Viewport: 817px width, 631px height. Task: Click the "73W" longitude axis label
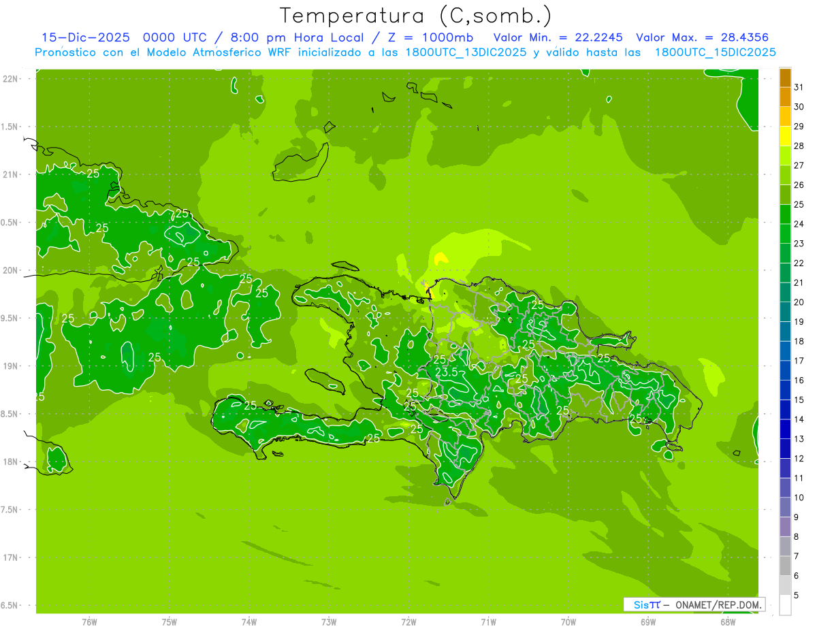(x=329, y=622)
